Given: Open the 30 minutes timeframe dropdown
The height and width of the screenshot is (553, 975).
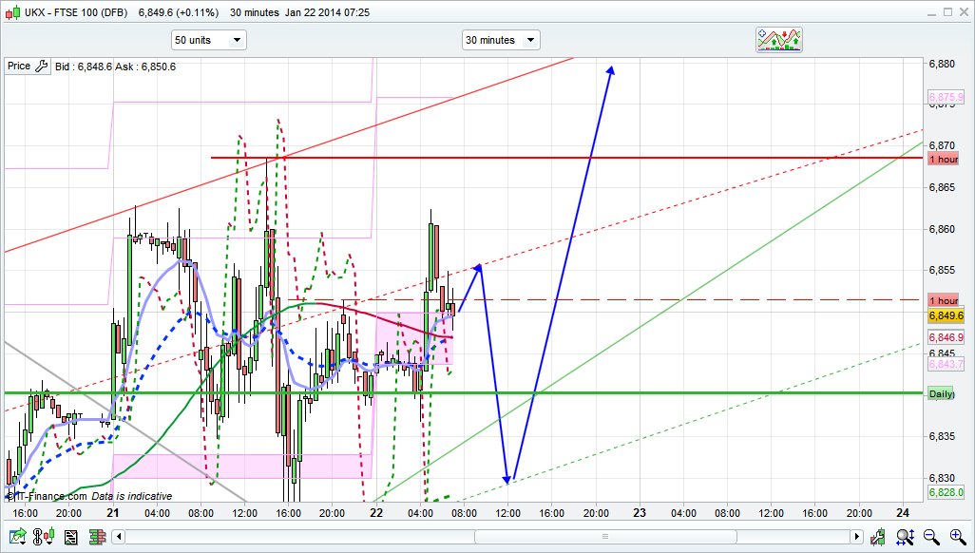Looking at the screenshot, I should (x=501, y=40).
